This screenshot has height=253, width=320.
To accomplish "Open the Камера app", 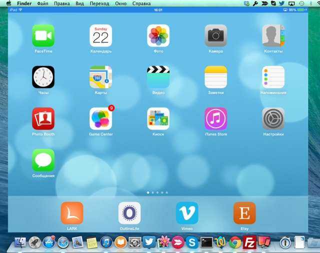I will [x=216, y=35].
